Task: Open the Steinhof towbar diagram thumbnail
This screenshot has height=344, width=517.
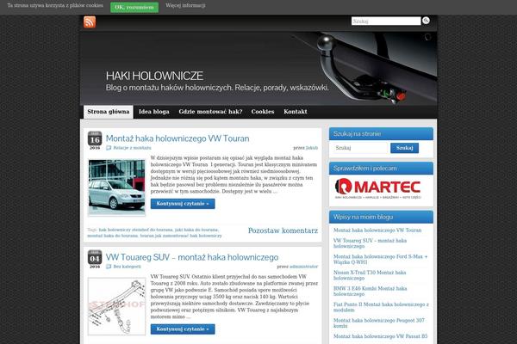Action: coord(116,306)
